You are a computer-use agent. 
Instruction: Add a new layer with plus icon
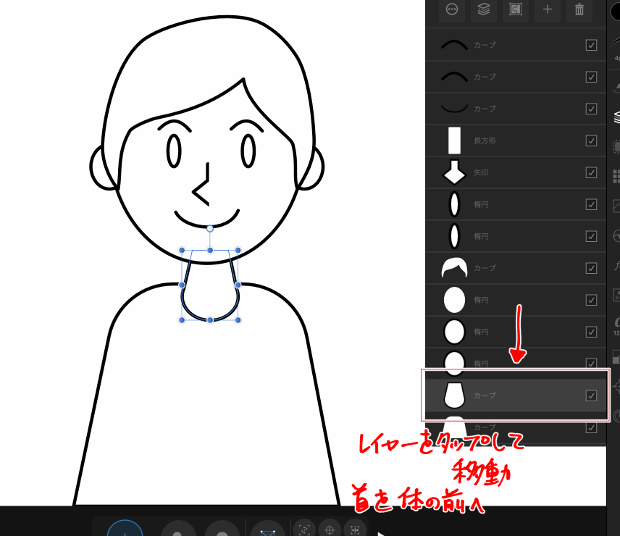point(547,9)
